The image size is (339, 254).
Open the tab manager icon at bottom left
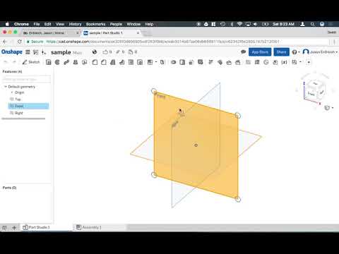pyautogui.click(x=4, y=227)
